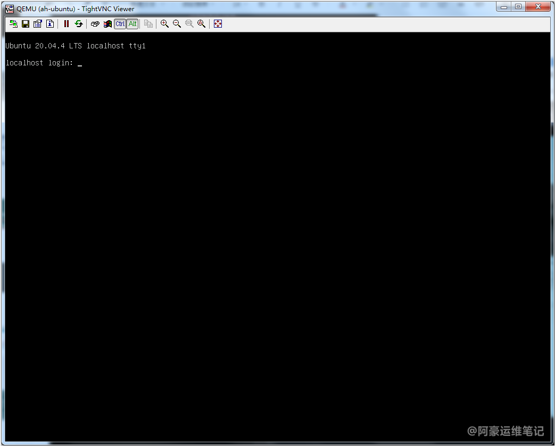
Task: Zoom out of the remote display
Action: point(177,24)
